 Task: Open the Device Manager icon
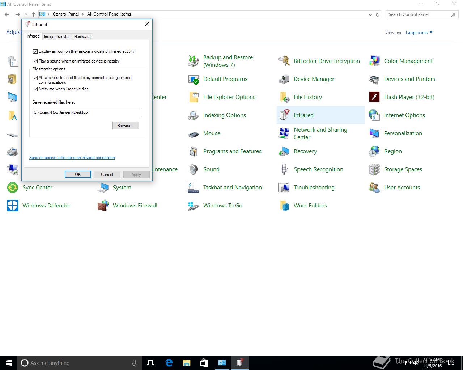coord(284,79)
